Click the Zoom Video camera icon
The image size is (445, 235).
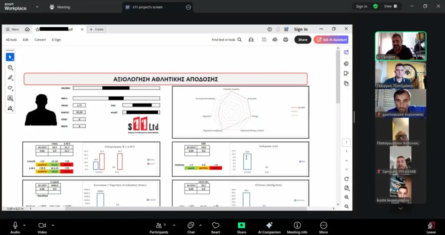coord(42,225)
